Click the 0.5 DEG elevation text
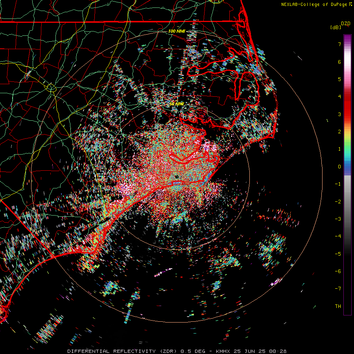Screen dimensions: 354x354 click(x=193, y=351)
